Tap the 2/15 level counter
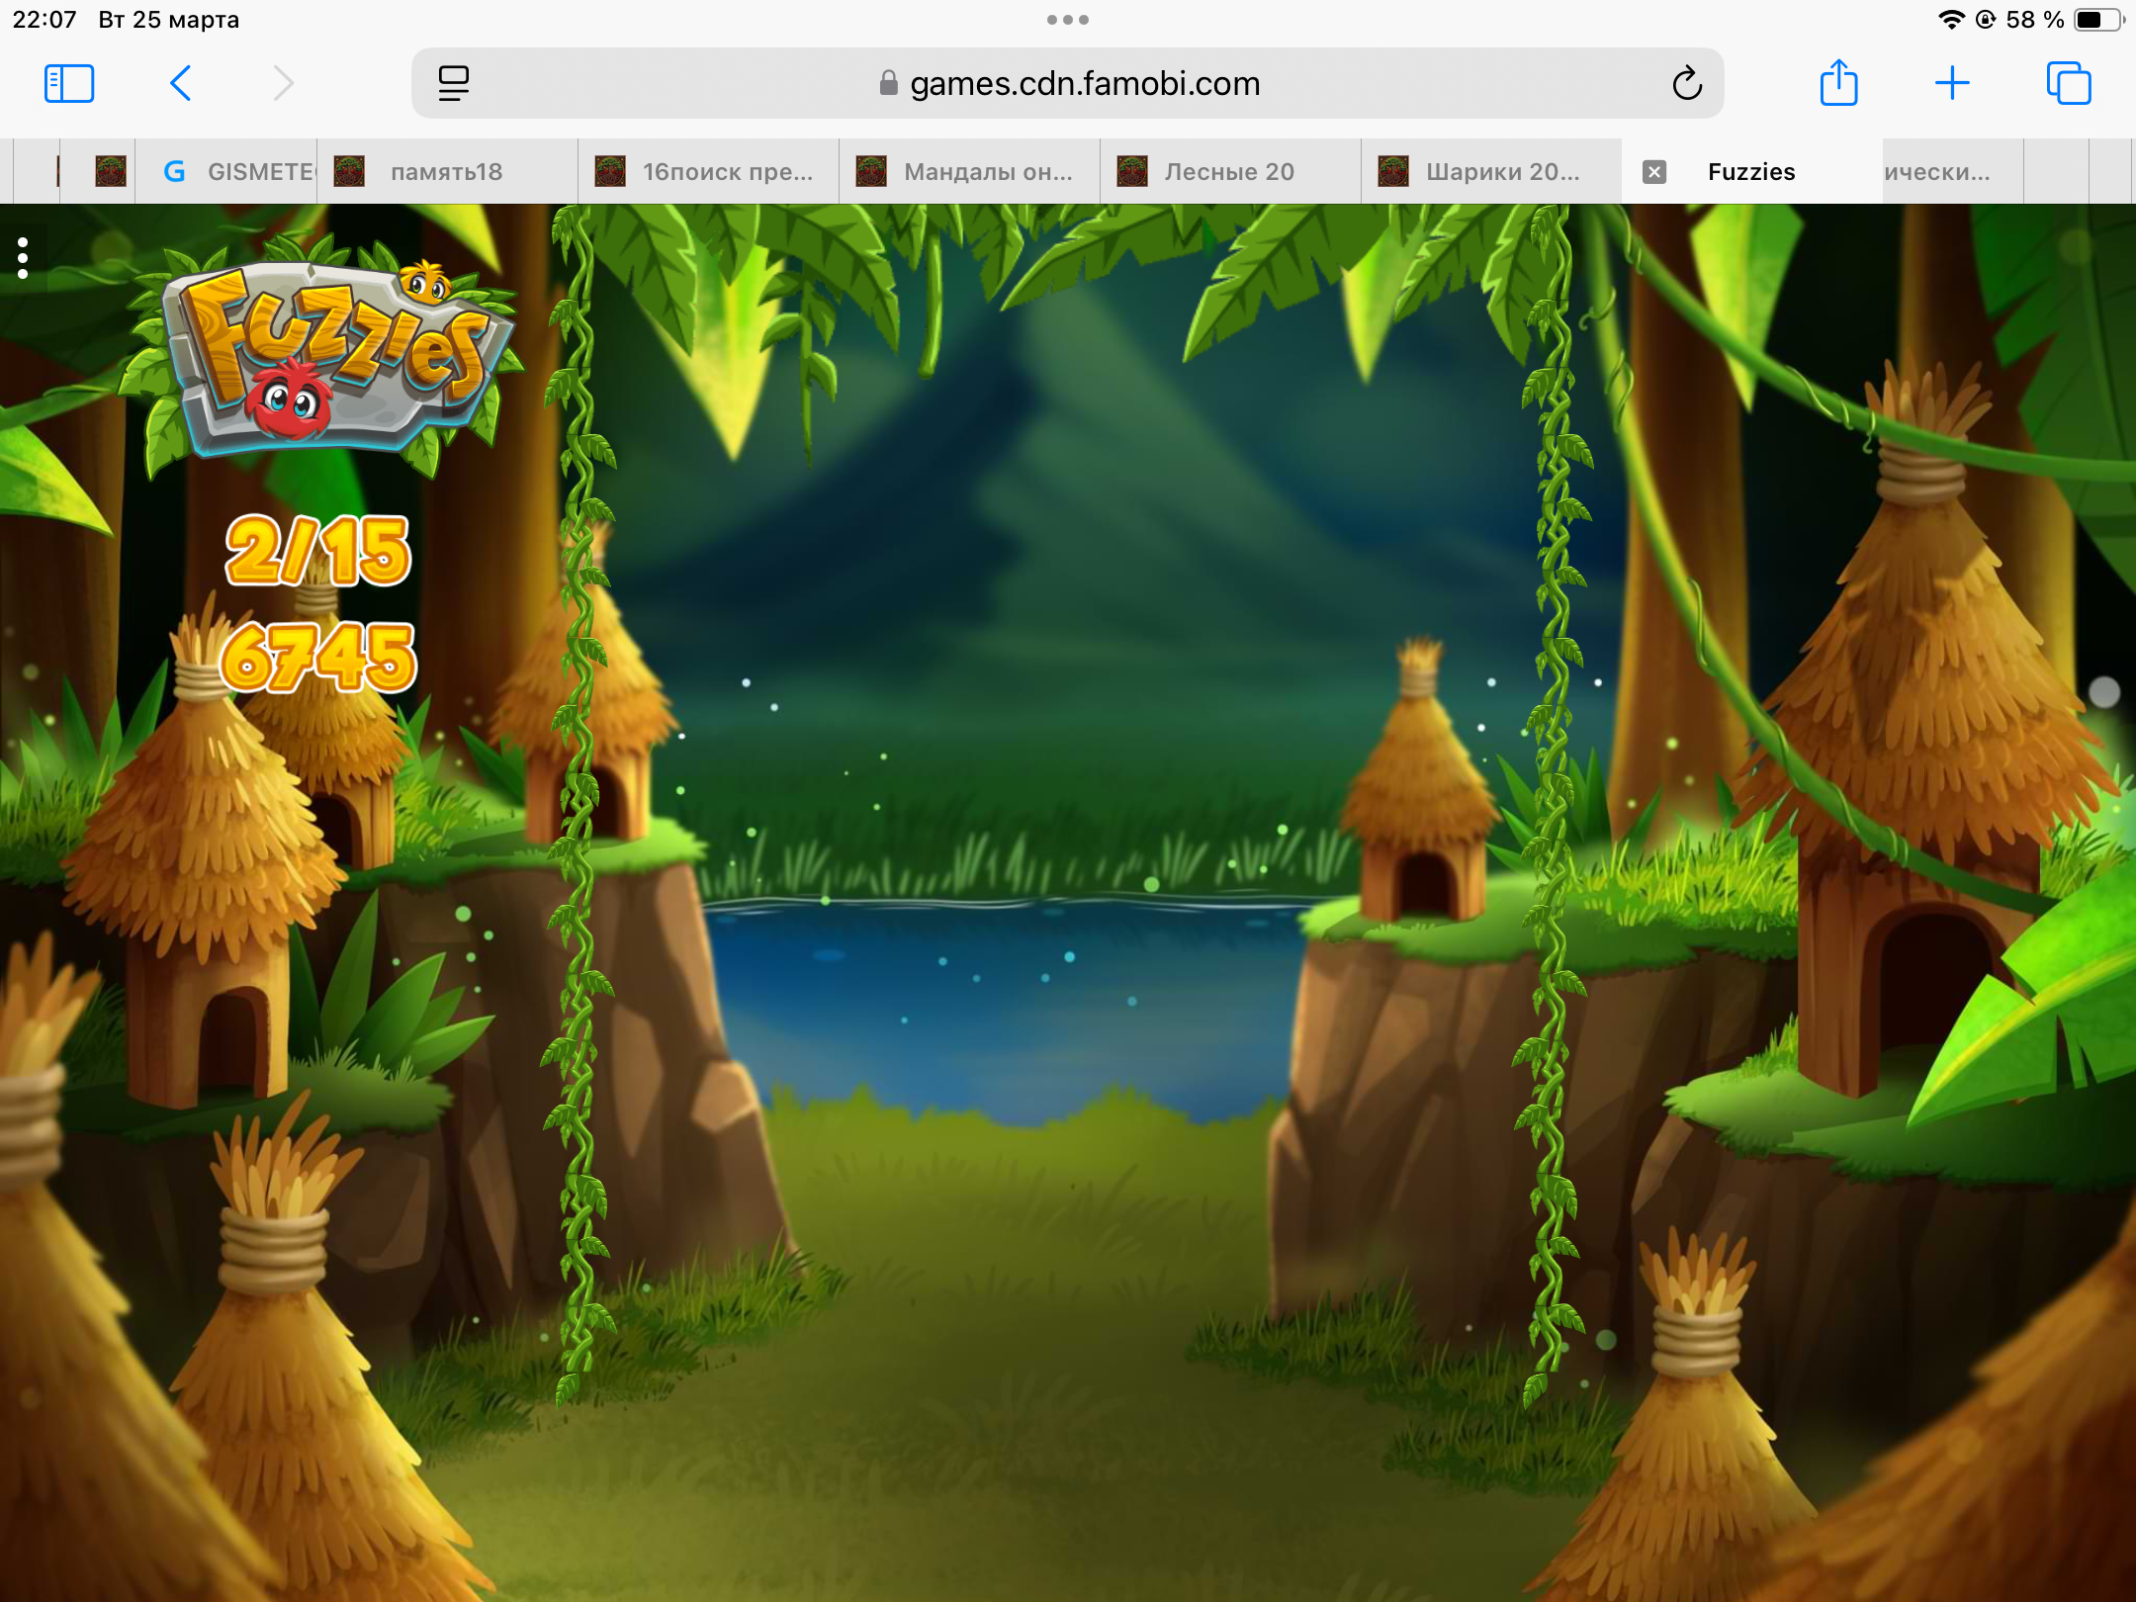Image resolution: width=2136 pixels, height=1602 pixels. pos(318,551)
